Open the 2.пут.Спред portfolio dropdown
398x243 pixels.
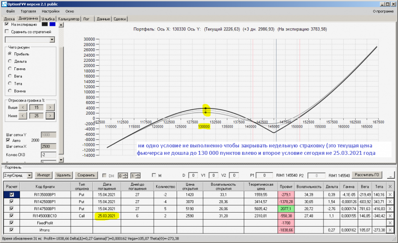(29, 175)
